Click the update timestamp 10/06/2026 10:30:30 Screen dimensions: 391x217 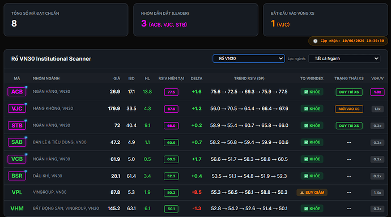[x=363, y=41]
